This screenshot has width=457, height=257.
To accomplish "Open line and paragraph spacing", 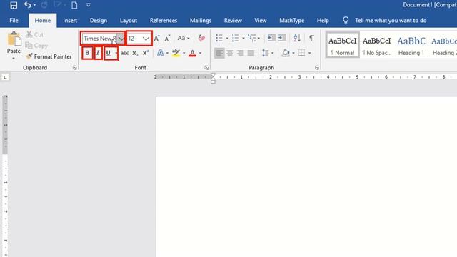I will pos(266,53).
